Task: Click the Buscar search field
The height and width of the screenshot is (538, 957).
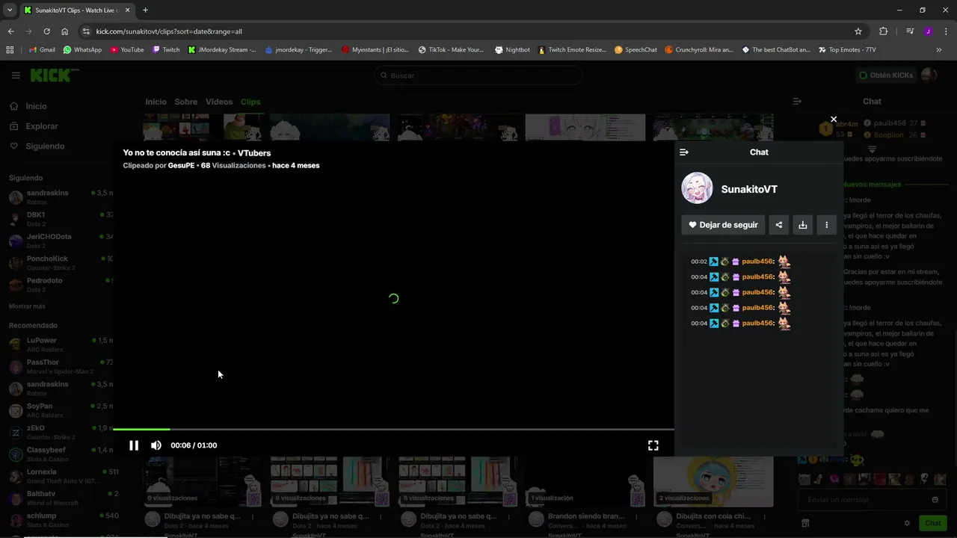Action: 478,75
